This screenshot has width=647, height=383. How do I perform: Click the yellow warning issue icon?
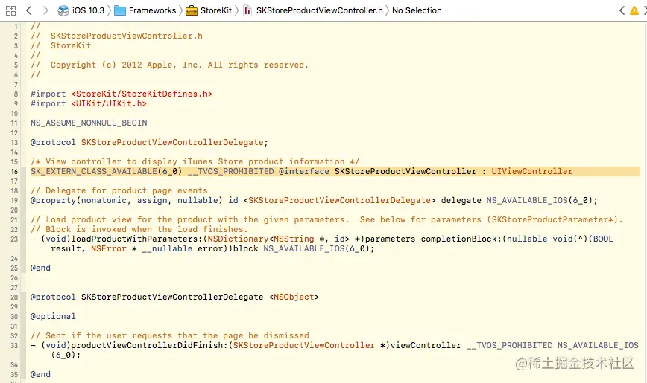point(634,10)
